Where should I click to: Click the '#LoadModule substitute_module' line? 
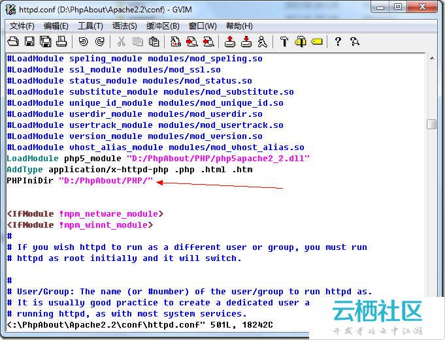[150, 92]
